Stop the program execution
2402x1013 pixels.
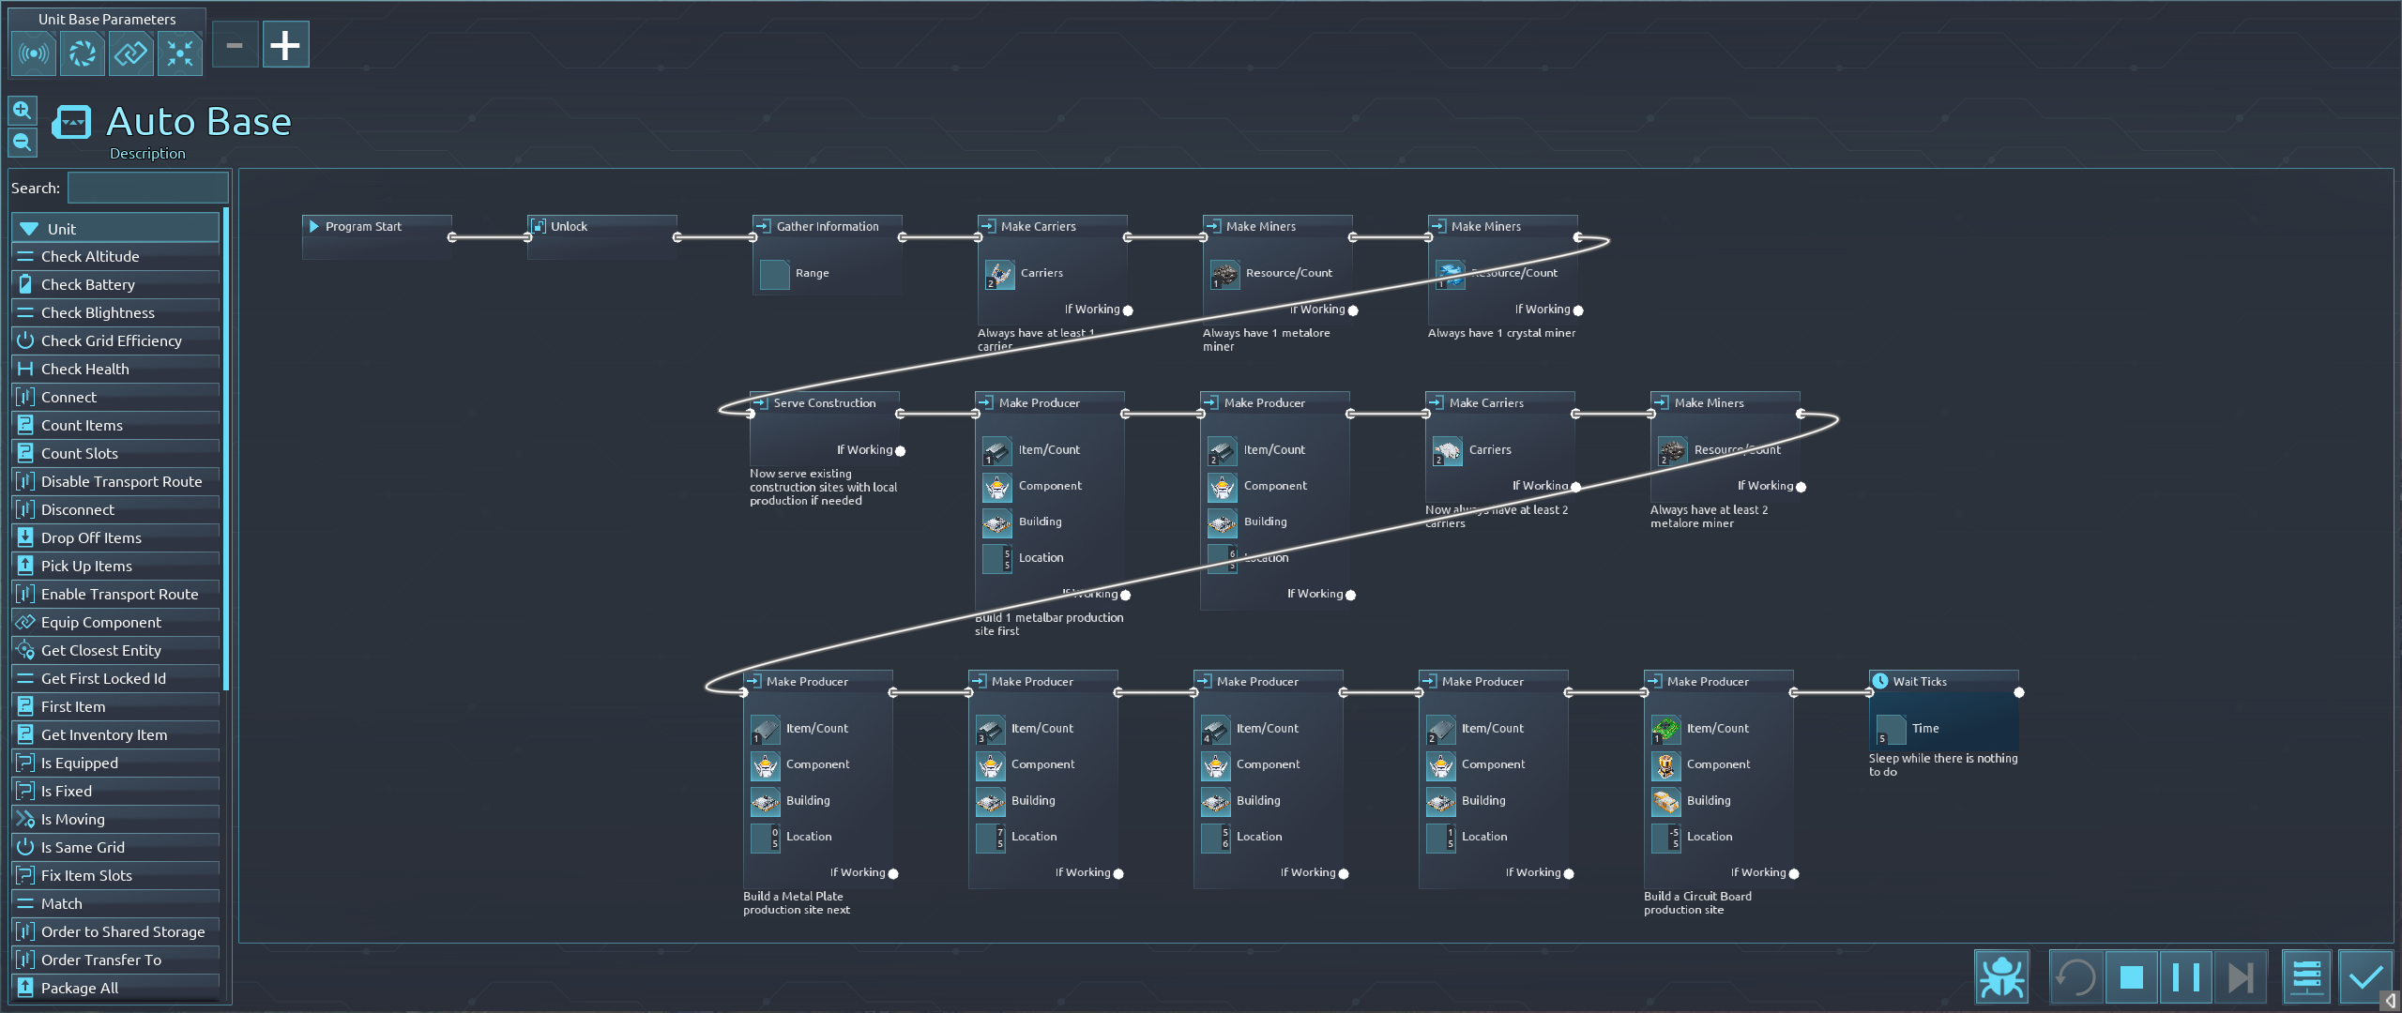(2131, 977)
